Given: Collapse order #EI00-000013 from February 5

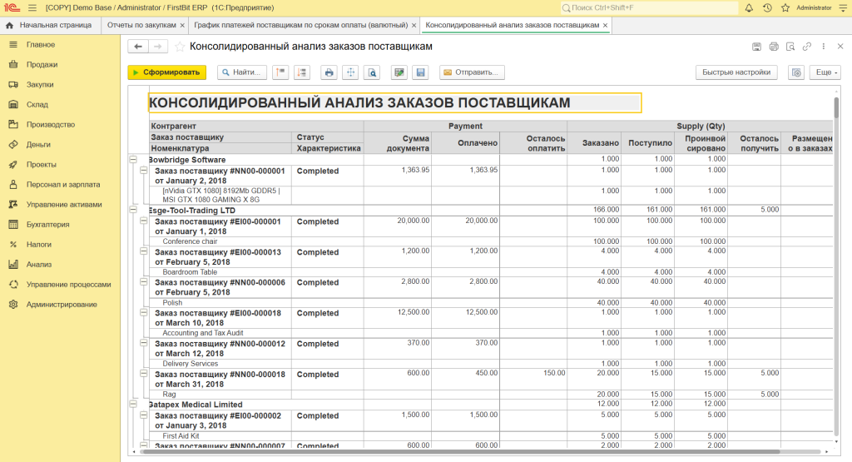Looking at the screenshot, I should [143, 251].
